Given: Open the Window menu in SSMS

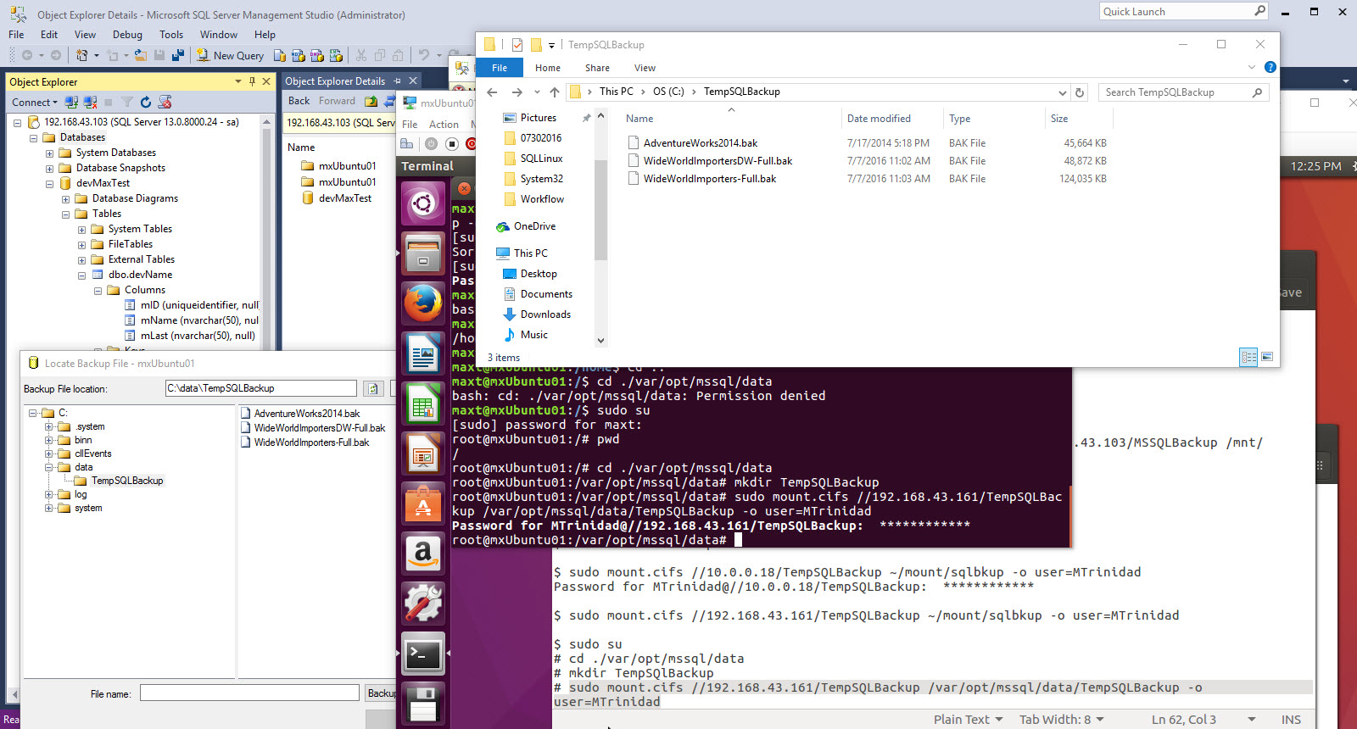Looking at the screenshot, I should 219,35.
